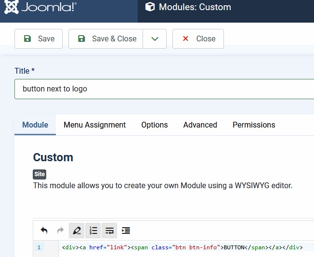Image resolution: width=314 pixels, height=257 pixels.
Task: Open the Permissions tab
Action: click(254, 125)
